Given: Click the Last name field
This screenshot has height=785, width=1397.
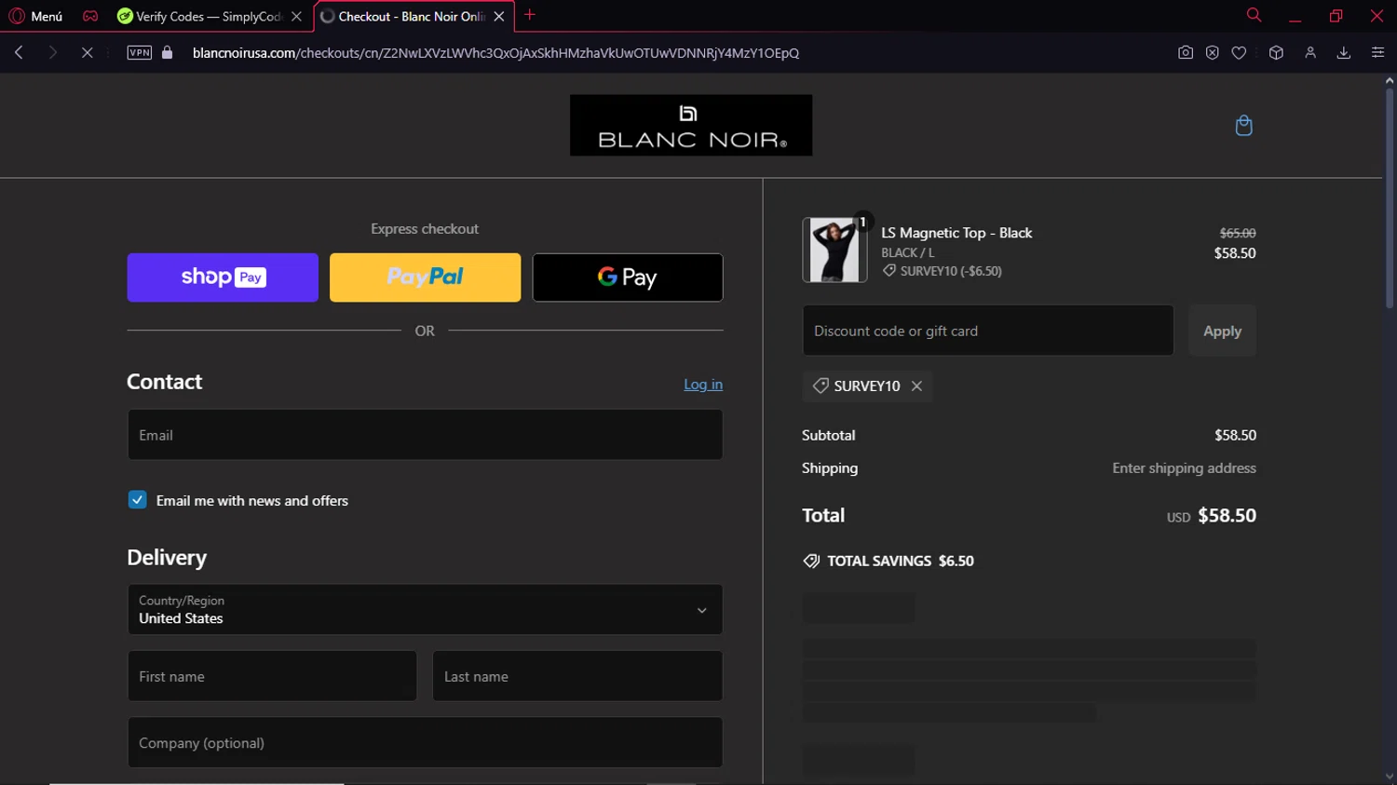Looking at the screenshot, I should pyautogui.click(x=577, y=676).
